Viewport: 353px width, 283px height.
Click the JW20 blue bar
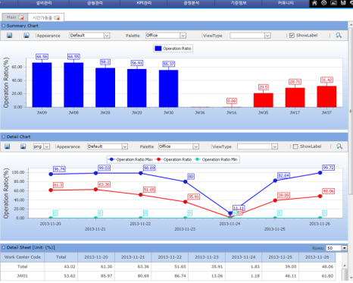[137, 88]
